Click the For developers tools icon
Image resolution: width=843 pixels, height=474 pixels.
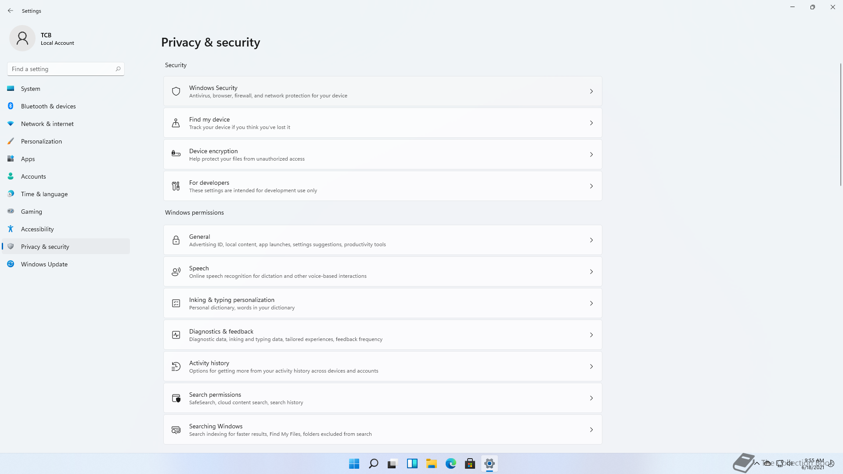[176, 186]
